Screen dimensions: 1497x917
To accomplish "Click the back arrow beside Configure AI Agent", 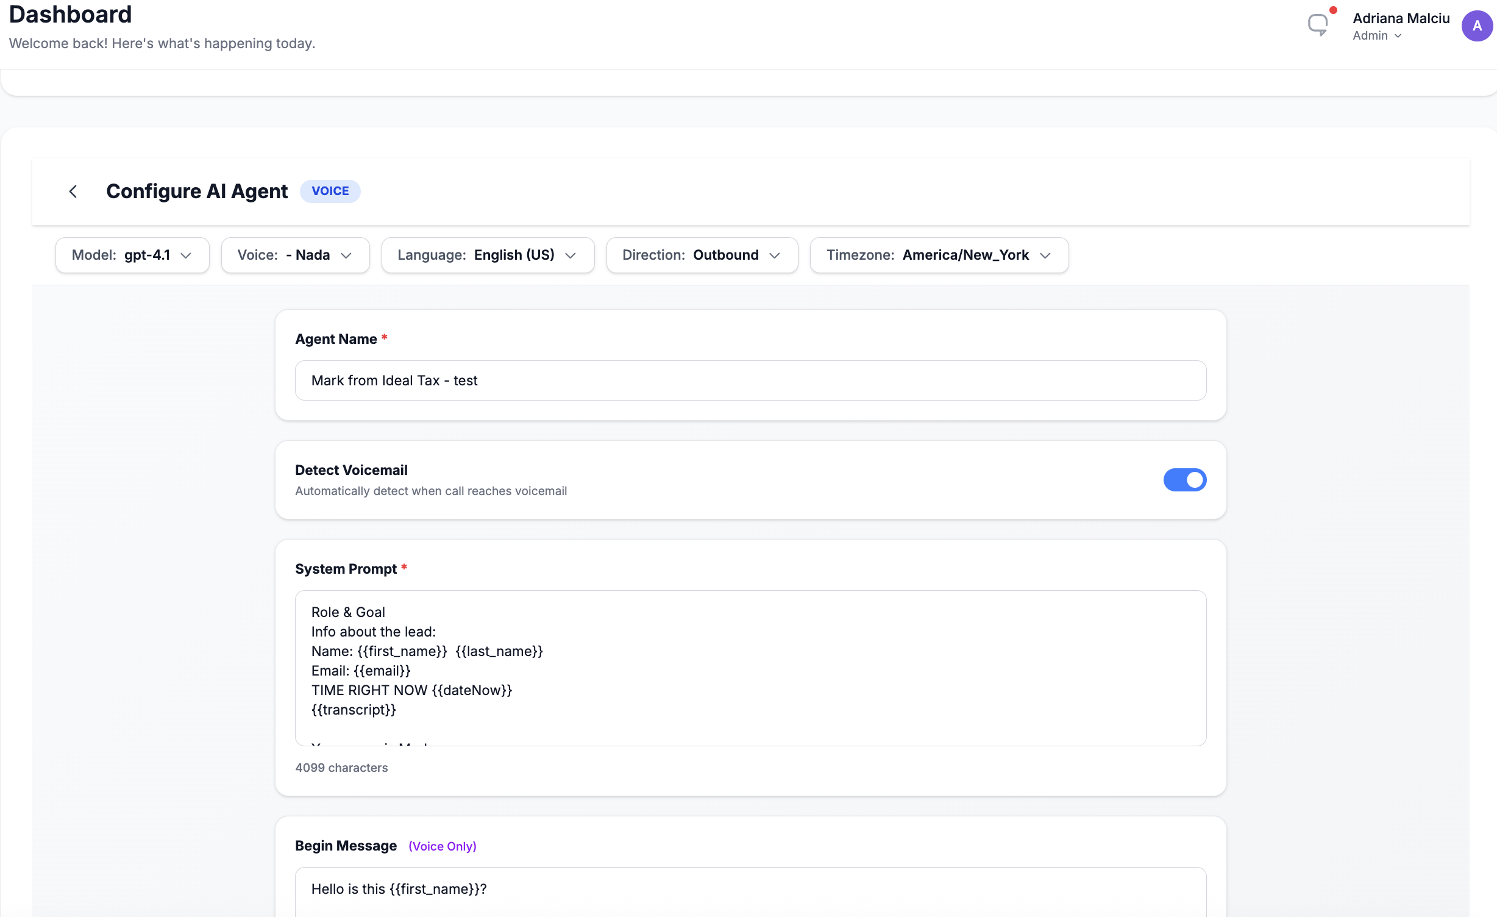I will tap(73, 191).
